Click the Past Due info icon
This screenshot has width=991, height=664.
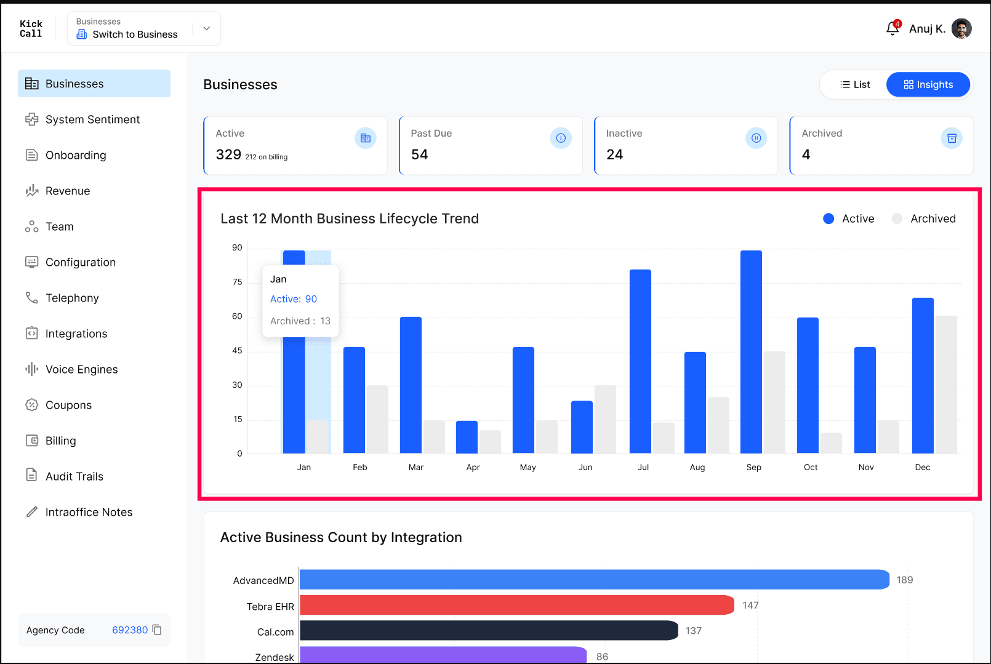tap(561, 138)
